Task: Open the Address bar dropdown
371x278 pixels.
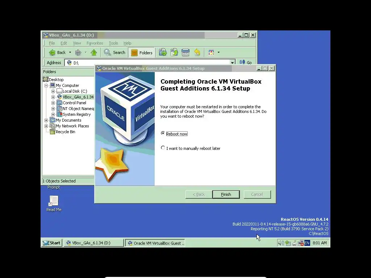Action: coord(232,63)
